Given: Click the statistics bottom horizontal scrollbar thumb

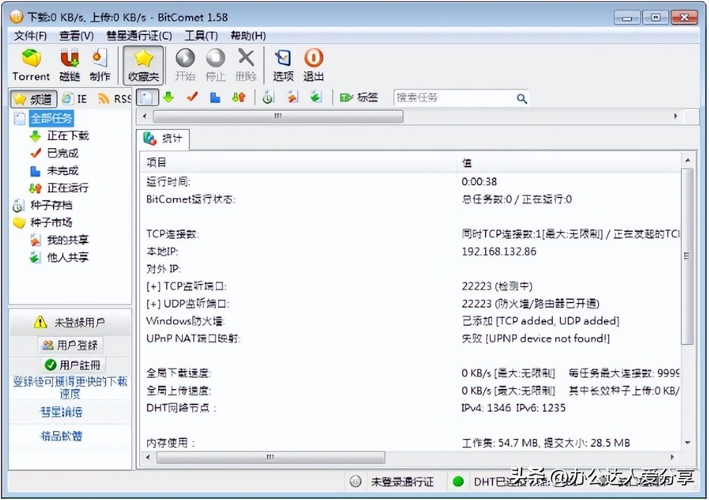Looking at the screenshot, I should tap(271, 457).
